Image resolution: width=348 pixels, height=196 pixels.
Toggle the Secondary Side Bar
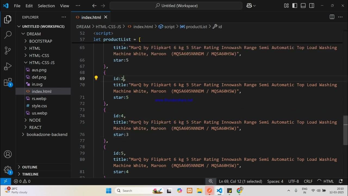(x=312, y=5)
